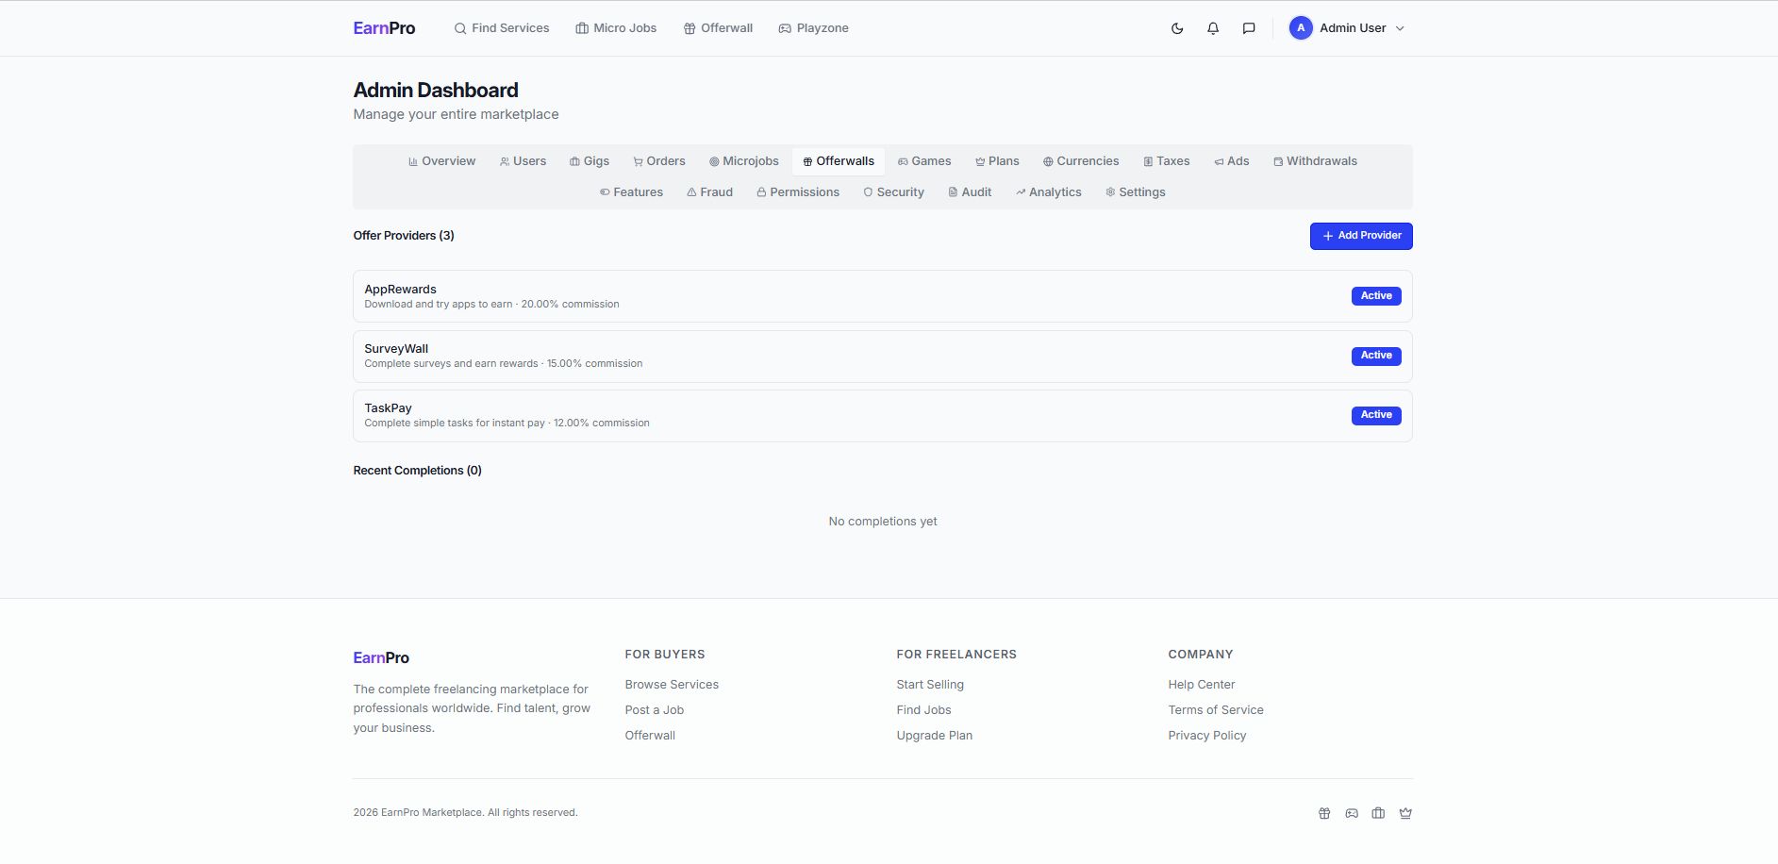Screen dimensions: 1778x864
Task: Open the Analytics tab
Action: click(x=1049, y=192)
